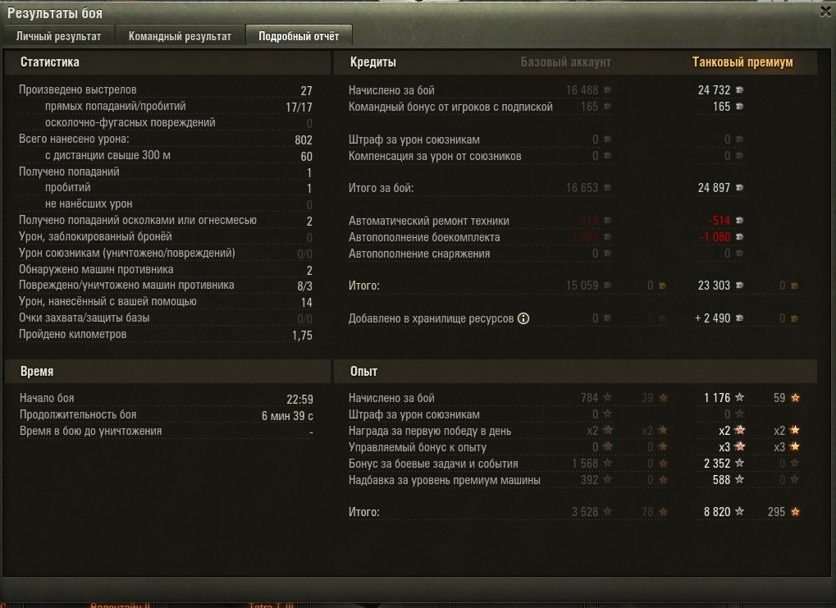836x608 pixels.
Task: Click credits icon next to 24 897 total
Action: pyautogui.click(x=739, y=188)
